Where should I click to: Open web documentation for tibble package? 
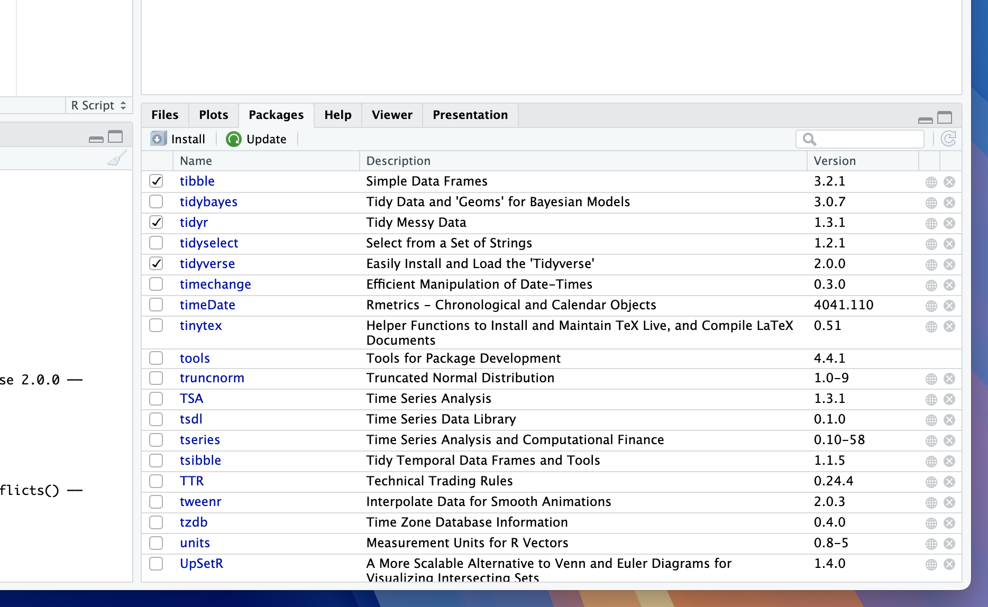pyautogui.click(x=931, y=182)
